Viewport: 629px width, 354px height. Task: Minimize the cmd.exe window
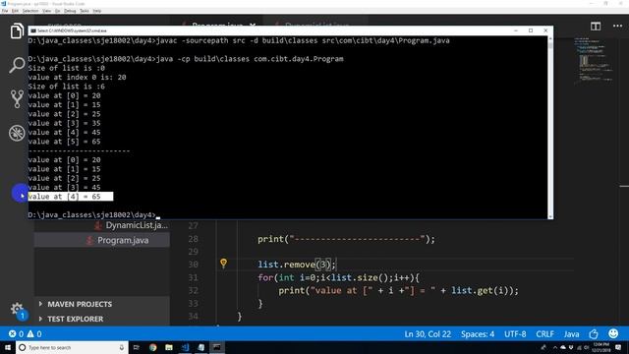(516, 30)
